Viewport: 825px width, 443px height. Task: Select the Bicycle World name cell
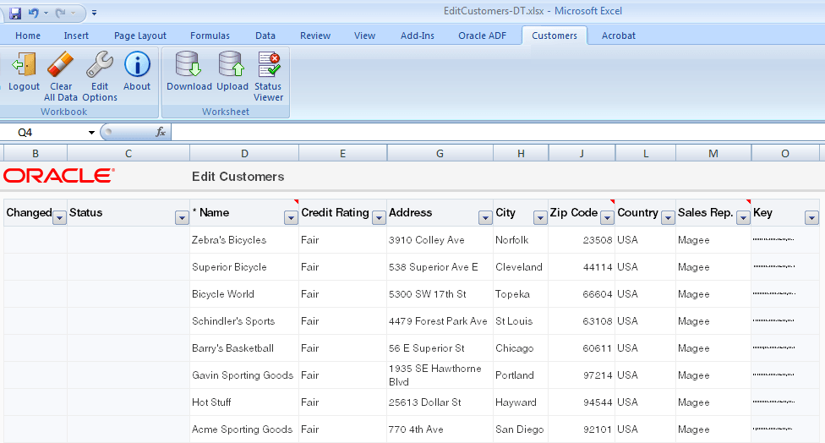coord(244,294)
